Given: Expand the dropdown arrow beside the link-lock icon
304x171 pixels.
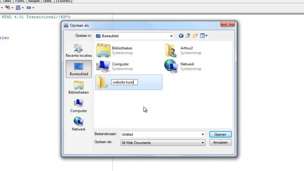Looking at the screenshot, I should click(12, 8).
